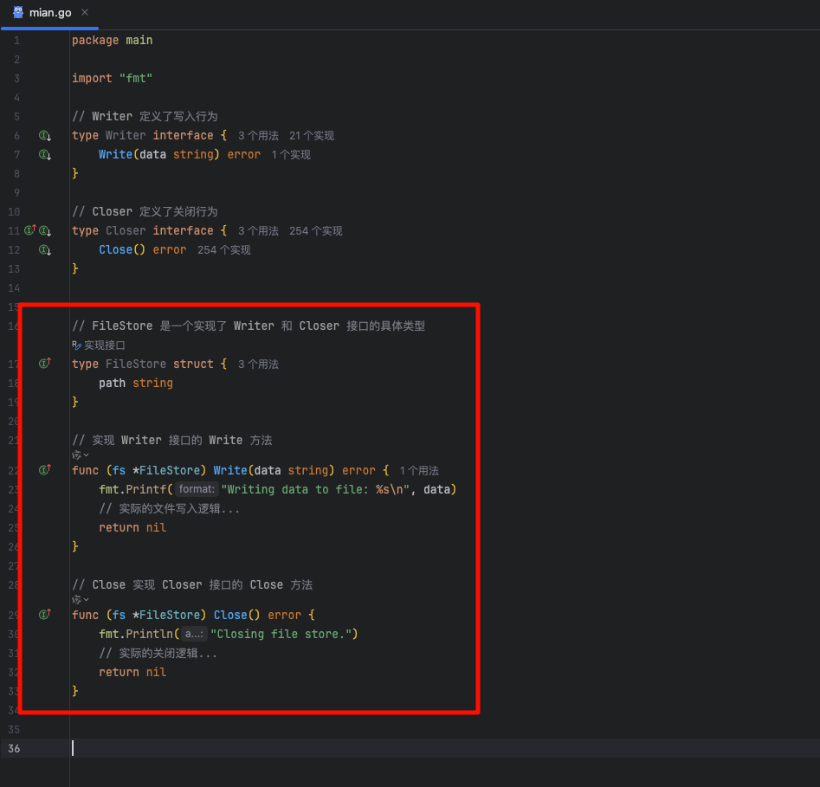The height and width of the screenshot is (787, 820).
Task: Click the gutter icon beside Write(data string) declaration
Action: coord(45,155)
